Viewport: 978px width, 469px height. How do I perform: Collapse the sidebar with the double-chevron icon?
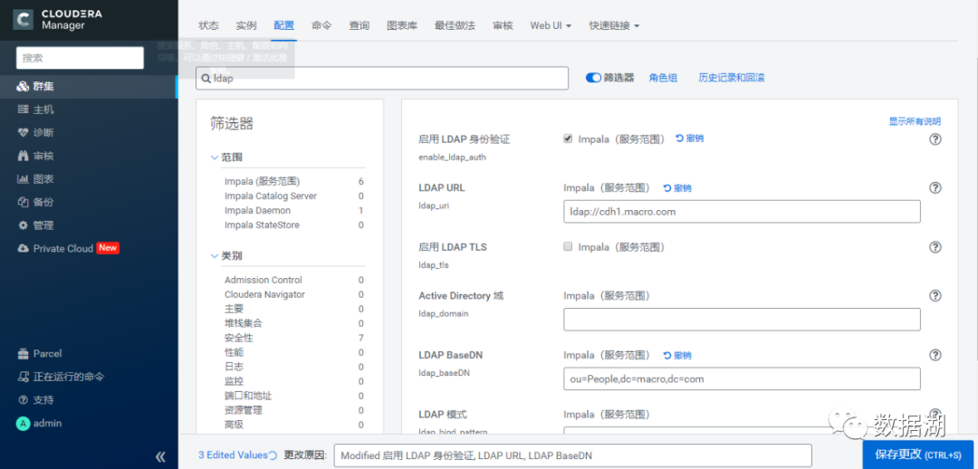[x=160, y=456]
